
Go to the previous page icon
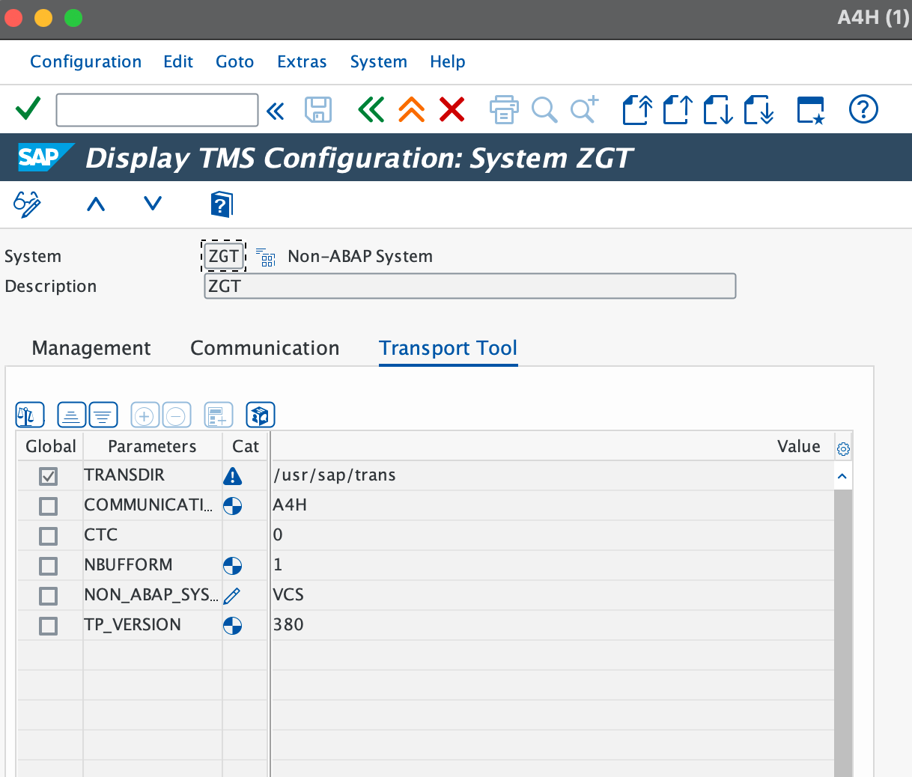pyautogui.click(x=678, y=110)
